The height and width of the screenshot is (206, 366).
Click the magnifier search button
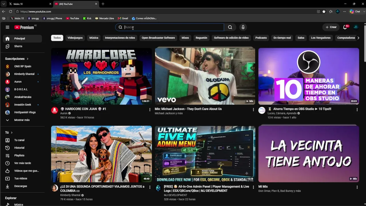(x=230, y=27)
